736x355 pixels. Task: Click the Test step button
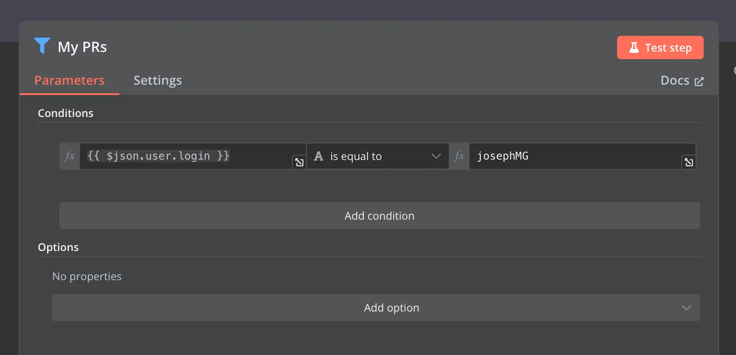pos(660,48)
